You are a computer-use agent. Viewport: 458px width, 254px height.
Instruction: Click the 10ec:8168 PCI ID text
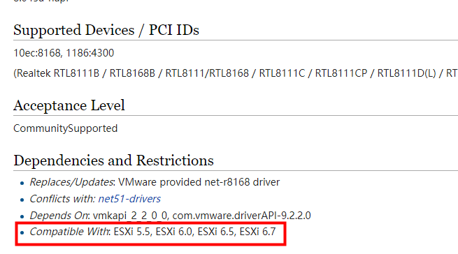[37, 53]
